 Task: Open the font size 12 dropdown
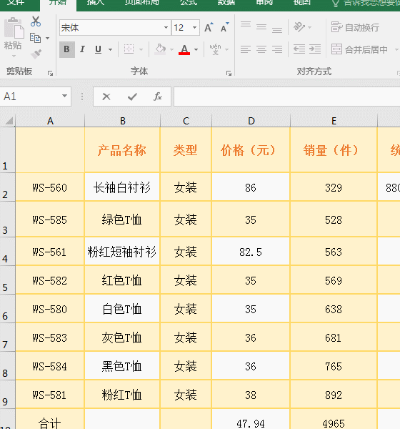coord(194,27)
